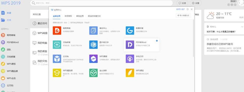Click the first member badge under the username

pos(229,5)
